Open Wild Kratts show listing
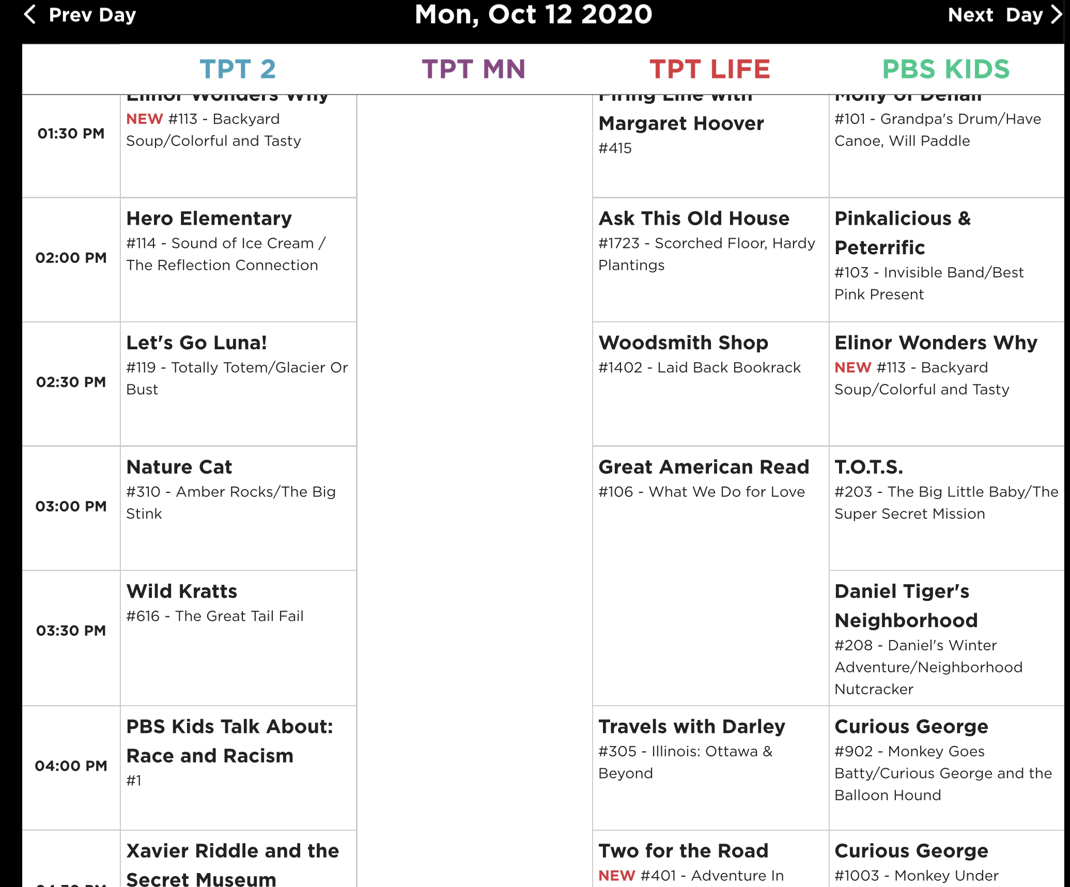 point(182,592)
